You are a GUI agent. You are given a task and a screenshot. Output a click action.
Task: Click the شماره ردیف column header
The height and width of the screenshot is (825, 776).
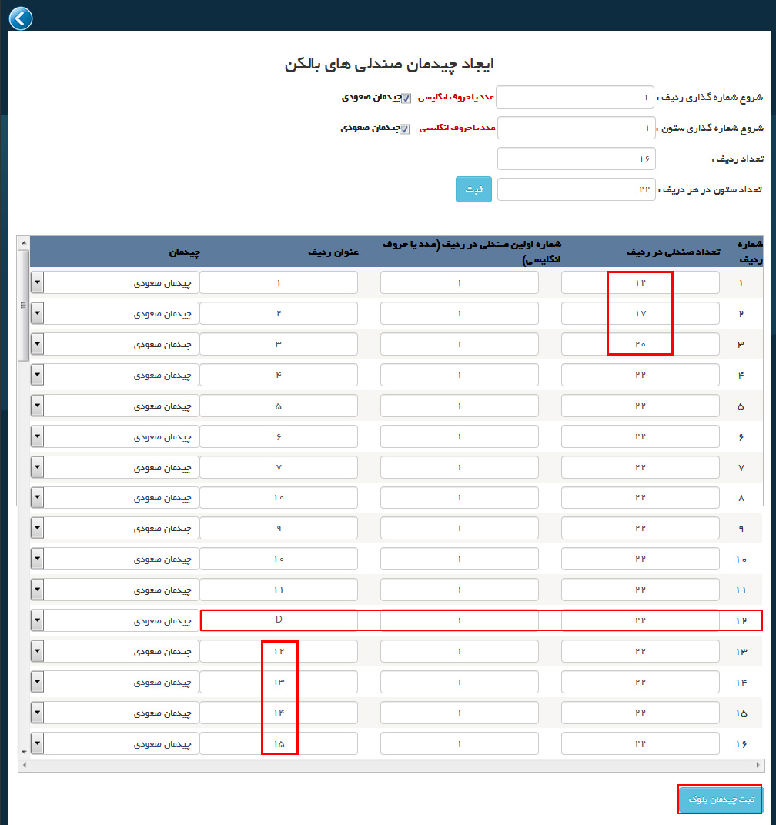pyautogui.click(x=750, y=252)
